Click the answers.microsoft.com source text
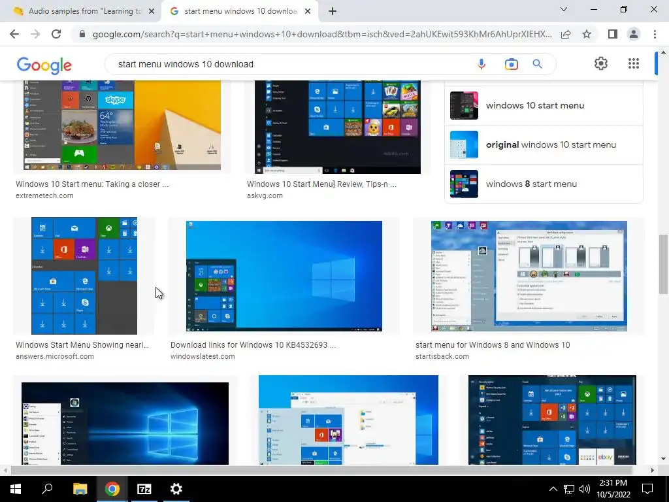Screen dimensions: 669x502 click(55, 356)
